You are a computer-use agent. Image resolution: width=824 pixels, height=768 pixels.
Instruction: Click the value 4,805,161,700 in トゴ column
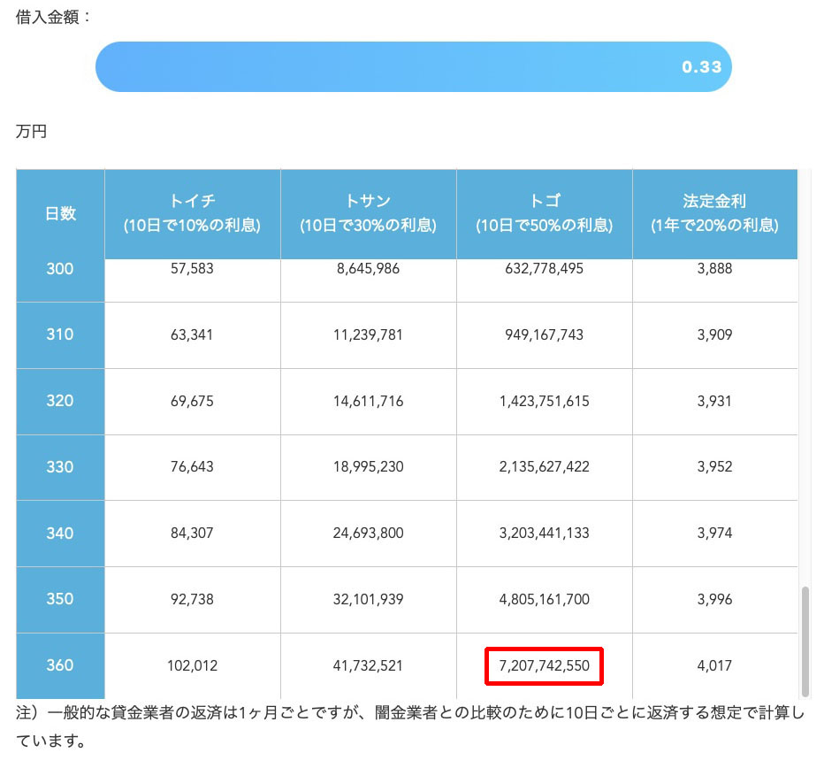tap(543, 600)
